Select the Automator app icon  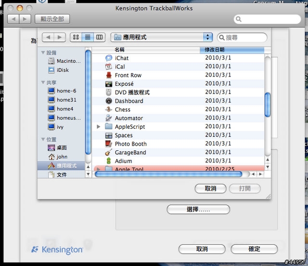point(109,118)
